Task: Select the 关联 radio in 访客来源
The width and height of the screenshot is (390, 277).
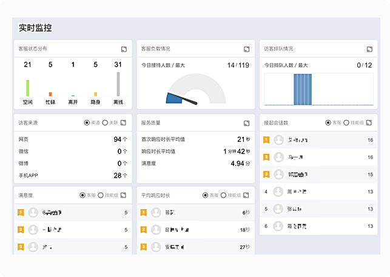Action: (105, 122)
